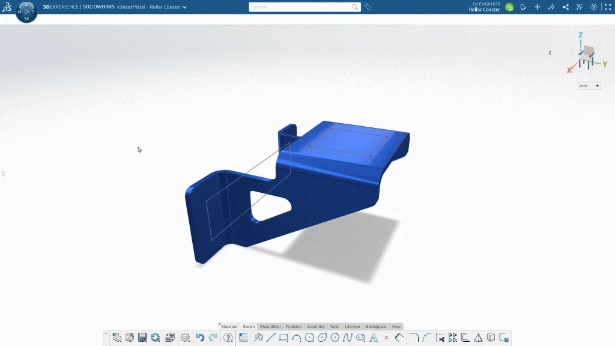Switch to the Sheet Metal tab
This screenshot has height=346, width=615.
(x=270, y=327)
